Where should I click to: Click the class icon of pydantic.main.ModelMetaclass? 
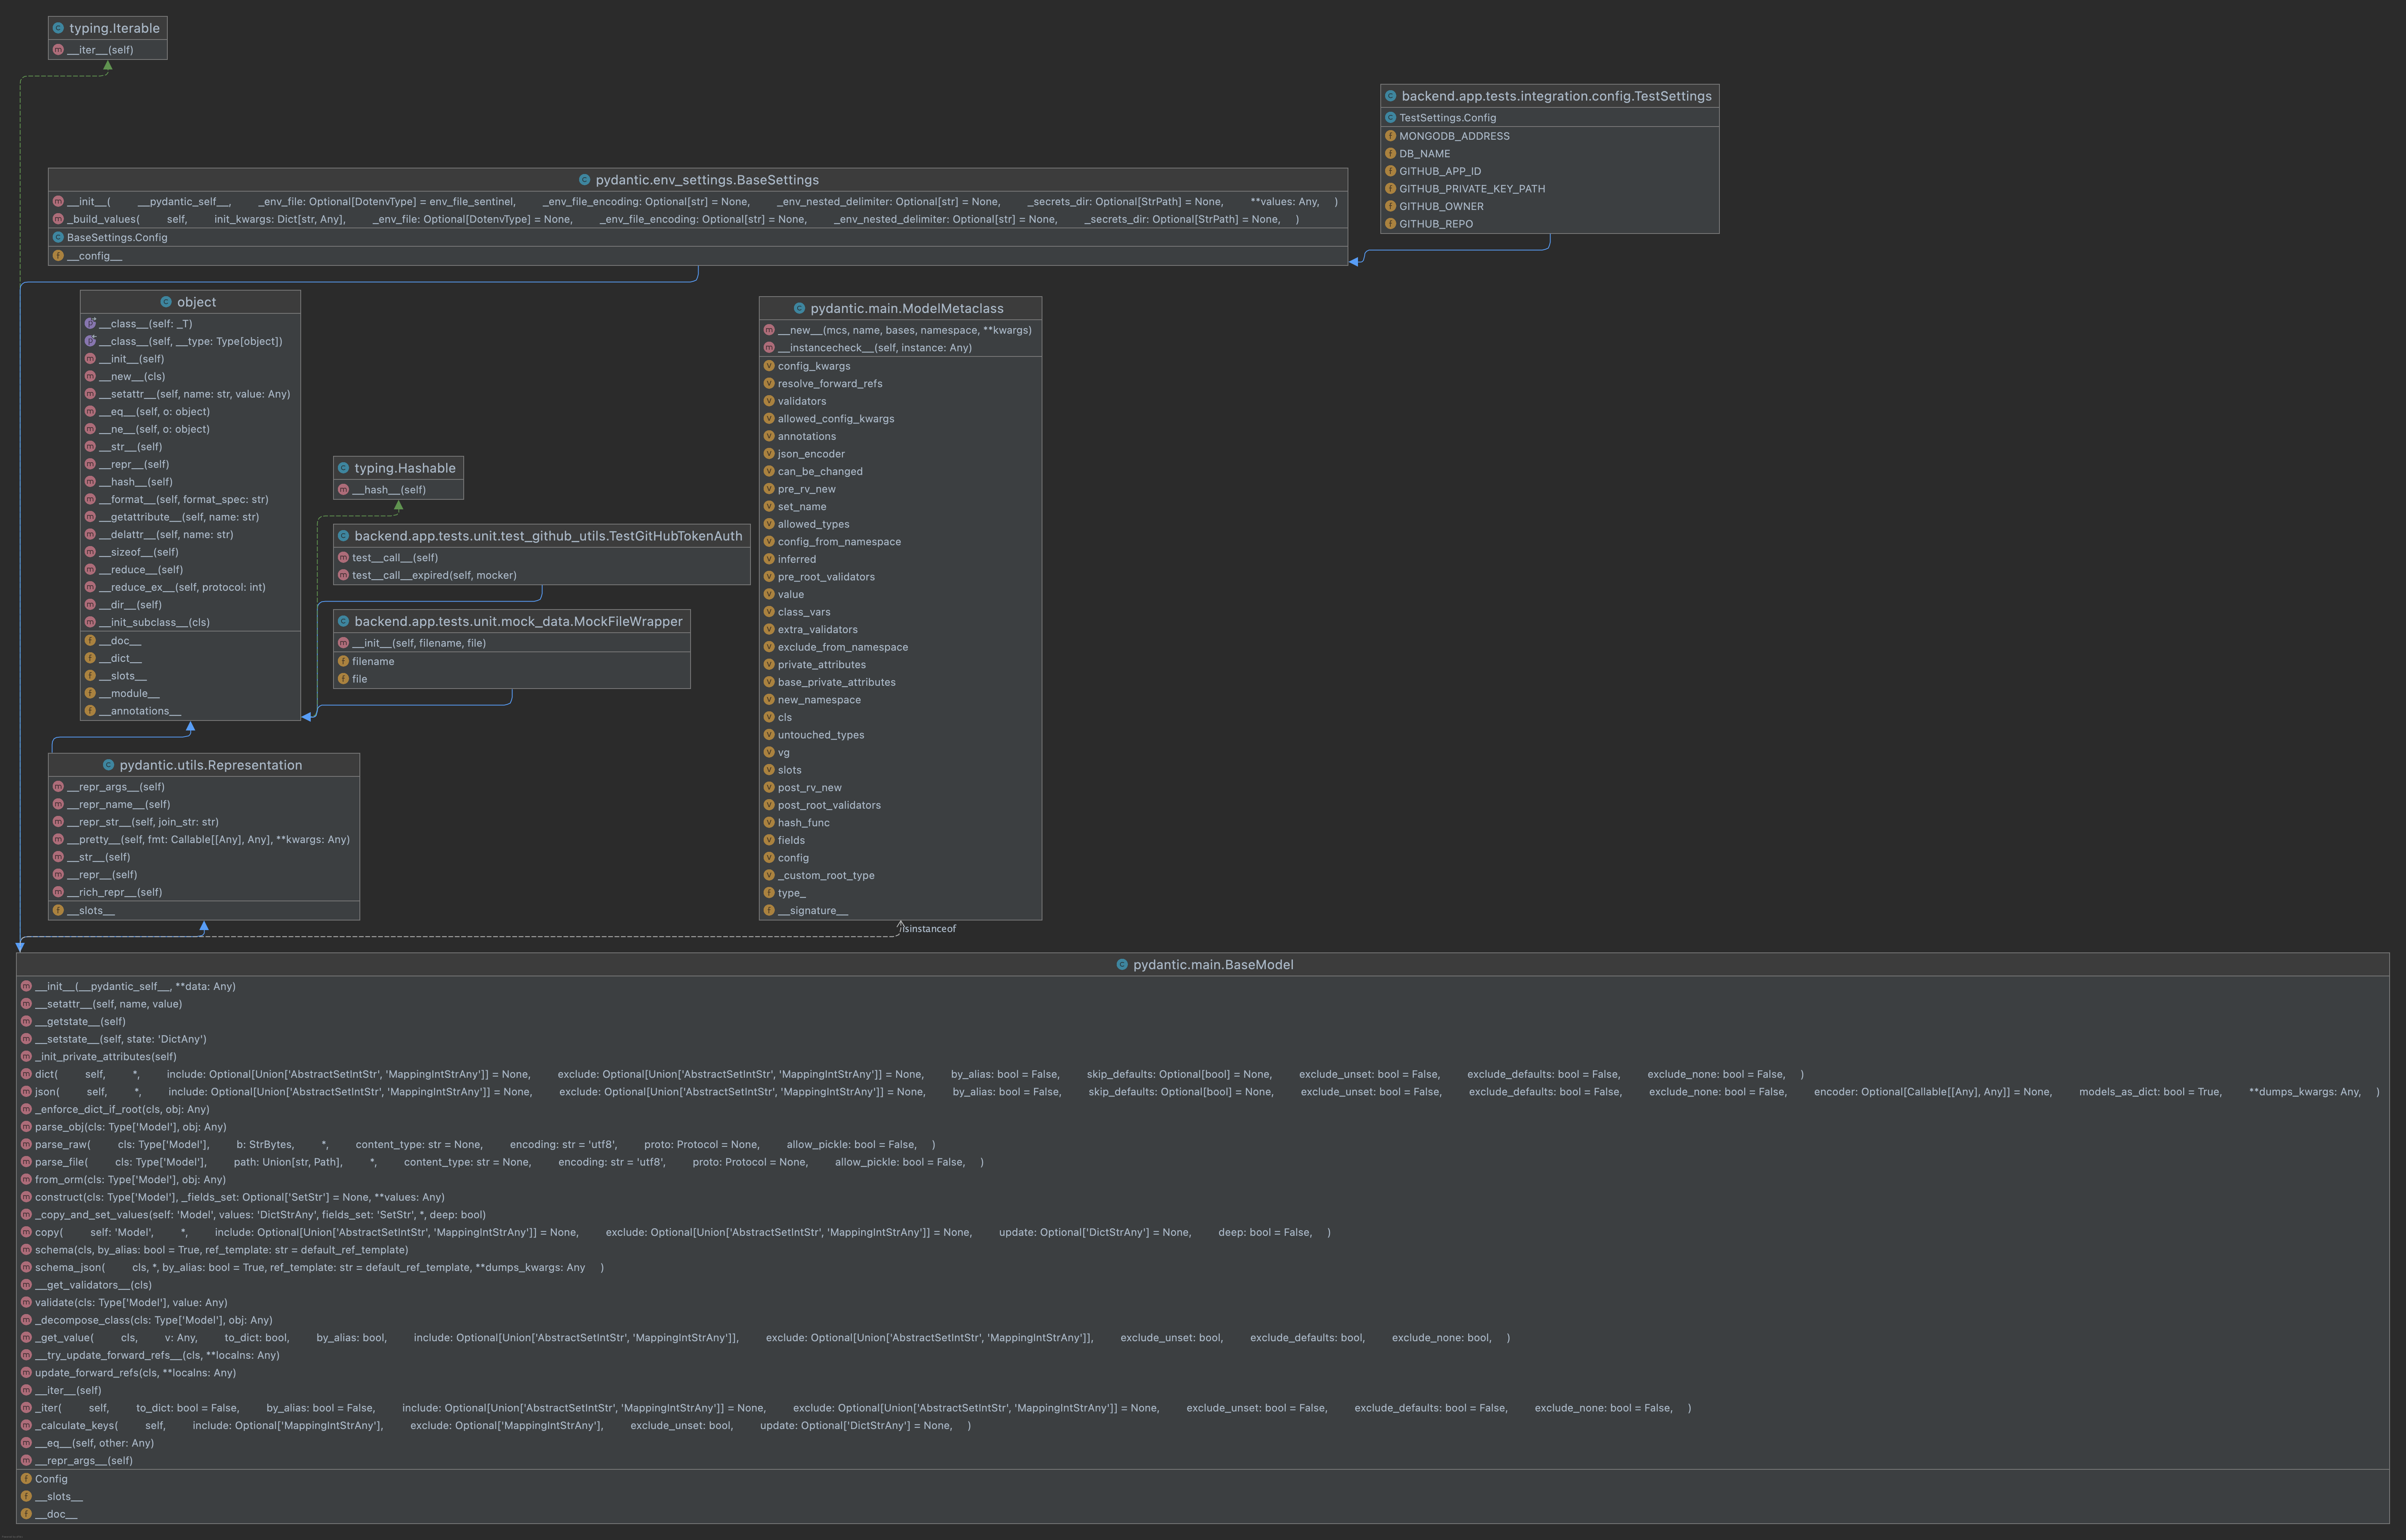click(x=799, y=308)
